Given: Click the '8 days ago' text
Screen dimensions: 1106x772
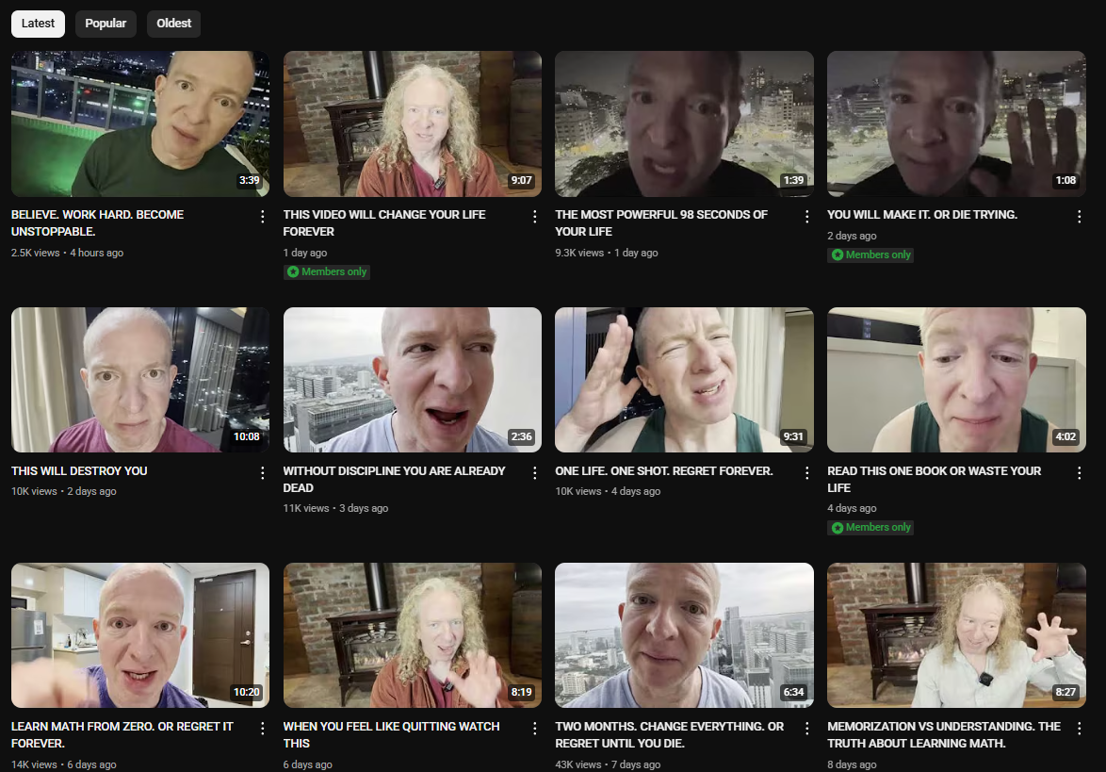Looking at the screenshot, I should tap(852, 764).
